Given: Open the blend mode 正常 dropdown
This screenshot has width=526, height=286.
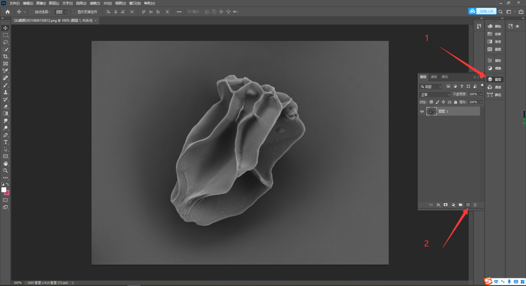Looking at the screenshot, I should (435, 95).
